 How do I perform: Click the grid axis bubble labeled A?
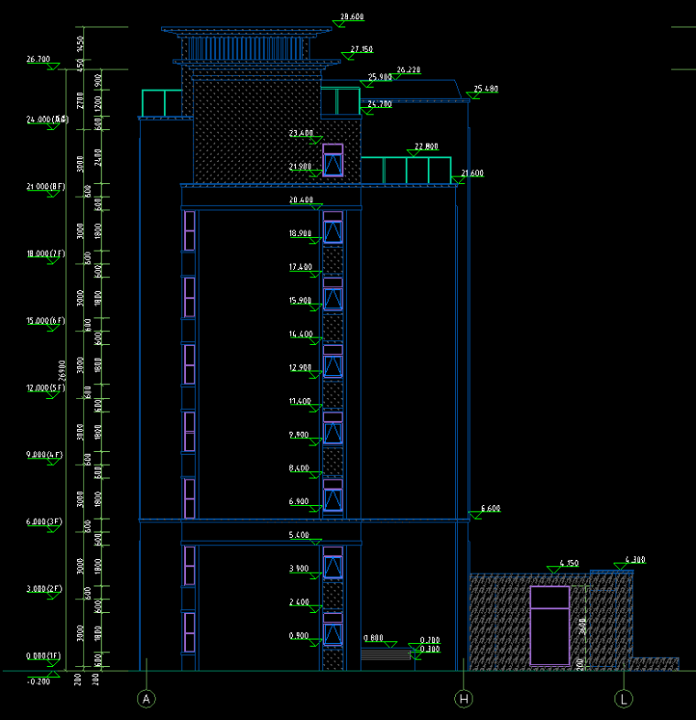pyautogui.click(x=146, y=699)
